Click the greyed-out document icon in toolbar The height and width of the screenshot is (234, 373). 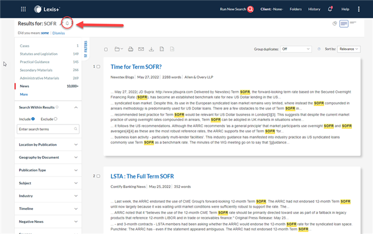pyautogui.click(x=172, y=49)
